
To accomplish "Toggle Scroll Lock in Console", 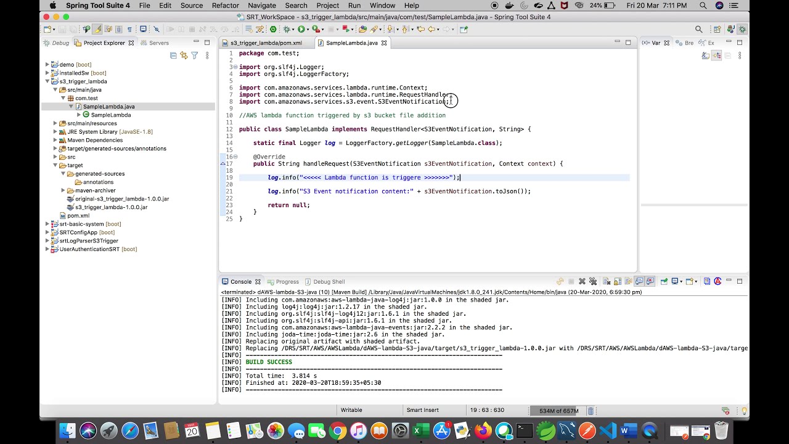I will (618, 282).
